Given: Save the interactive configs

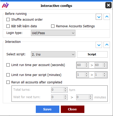Looking at the screenshot, I should pos(48,109).
